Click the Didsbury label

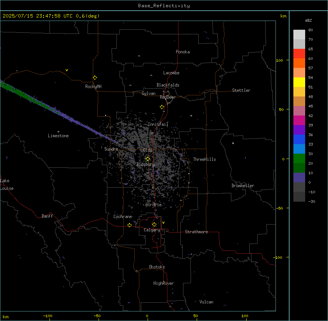(146, 164)
